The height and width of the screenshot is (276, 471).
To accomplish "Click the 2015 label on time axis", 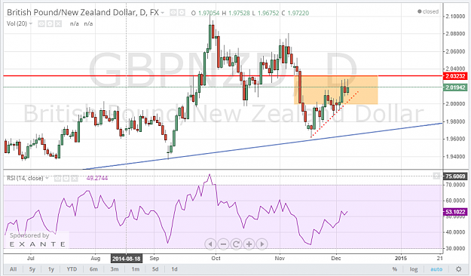I will pos(401,259).
